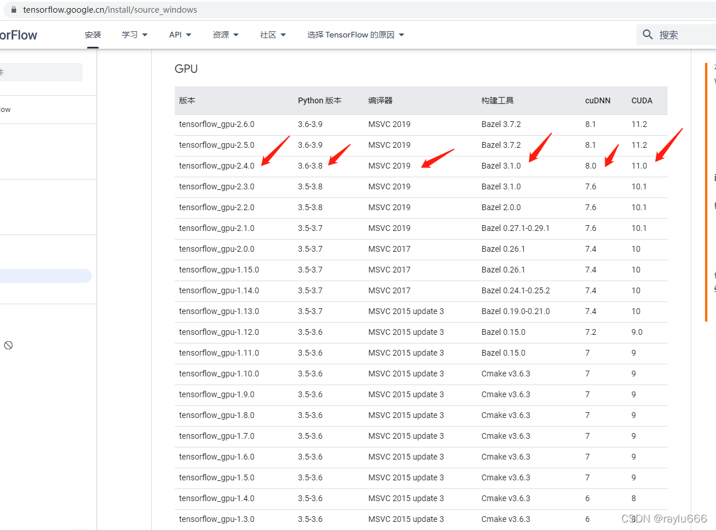Click the Python 版本 column header
Image resolution: width=716 pixels, height=530 pixels.
320,100
